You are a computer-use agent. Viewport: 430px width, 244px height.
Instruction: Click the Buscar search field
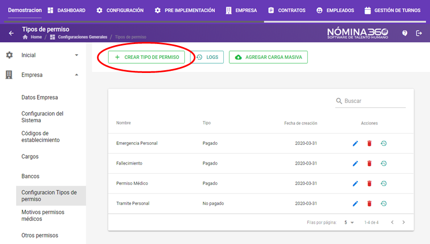[x=371, y=101]
